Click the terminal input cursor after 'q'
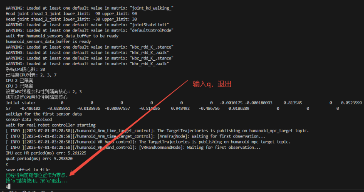 [x=10, y=187]
